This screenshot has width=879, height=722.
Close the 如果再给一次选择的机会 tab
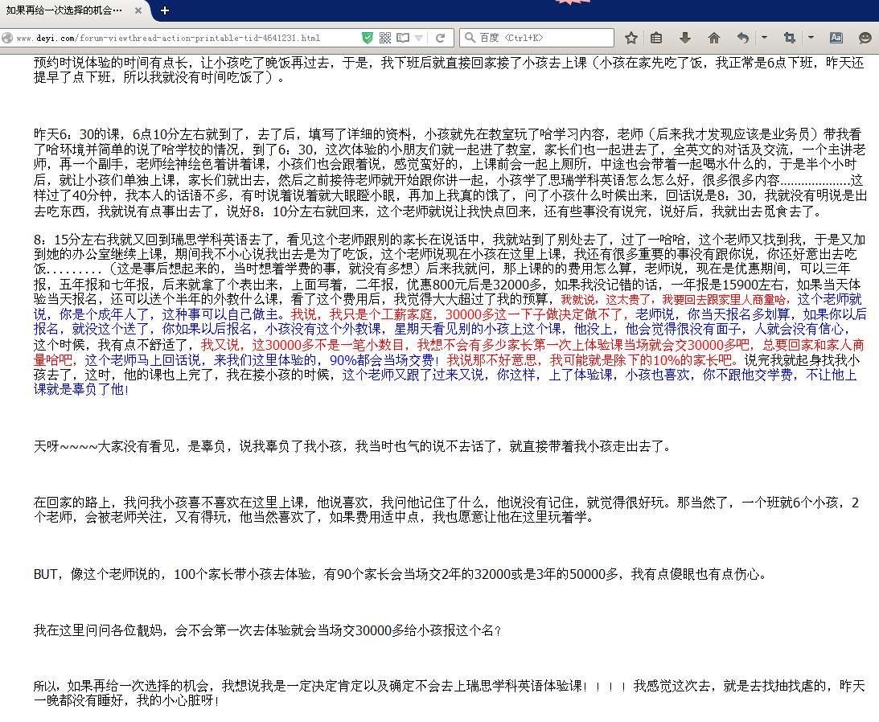pos(138,10)
